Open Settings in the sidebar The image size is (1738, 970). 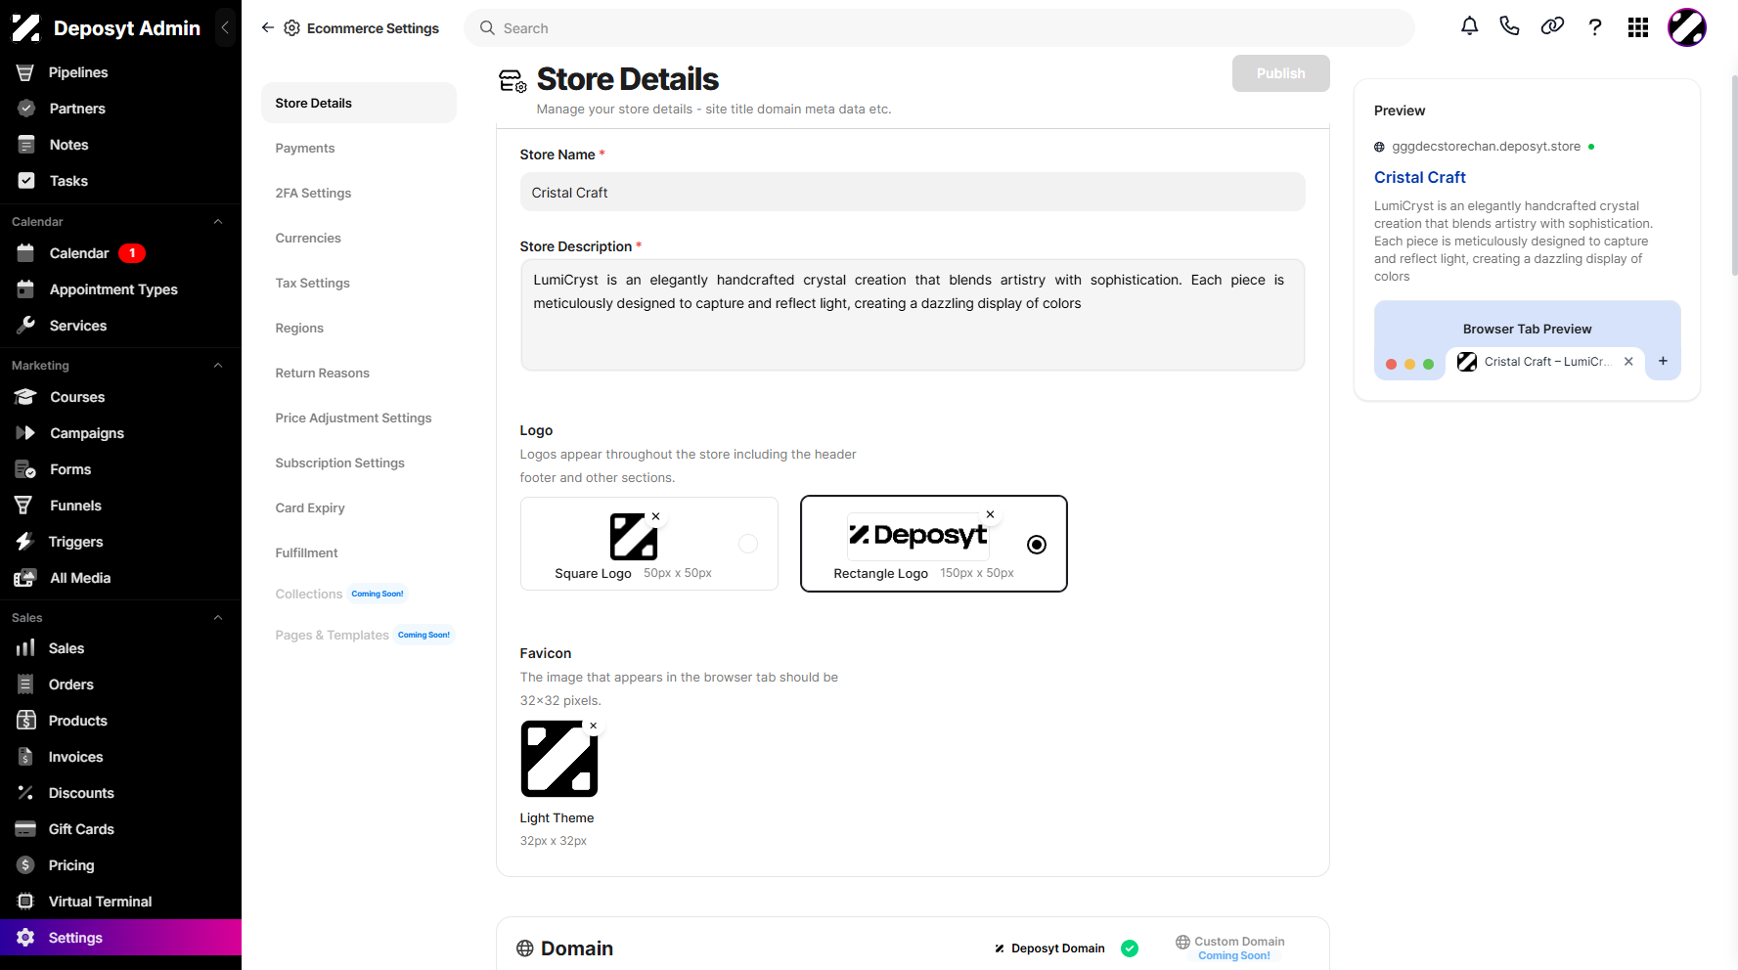120,938
